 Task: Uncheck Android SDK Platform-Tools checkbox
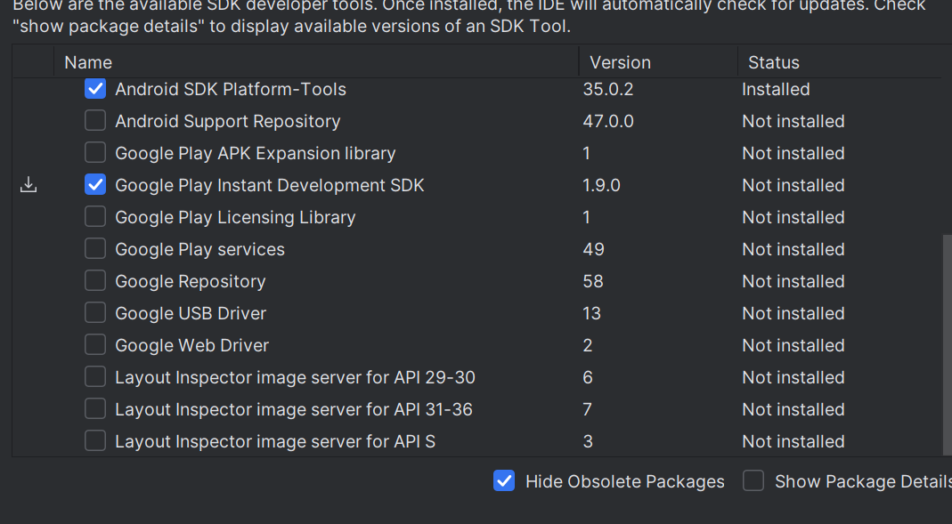pyautogui.click(x=95, y=89)
